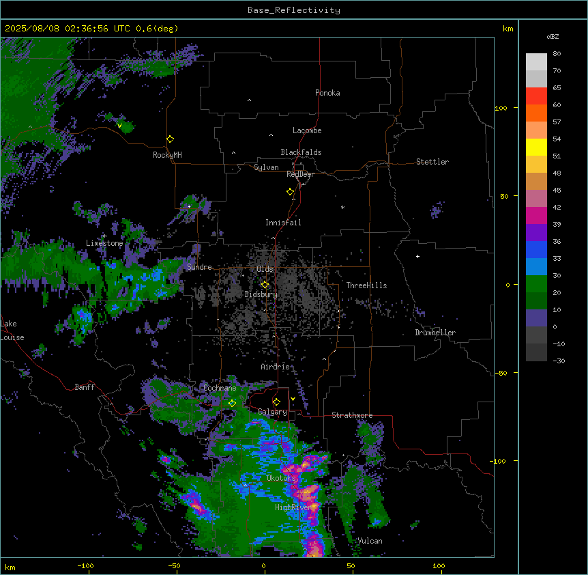Click the Lake Louise label at left edge
The width and height of the screenshot is (588, 575).
tap(12, 331)
